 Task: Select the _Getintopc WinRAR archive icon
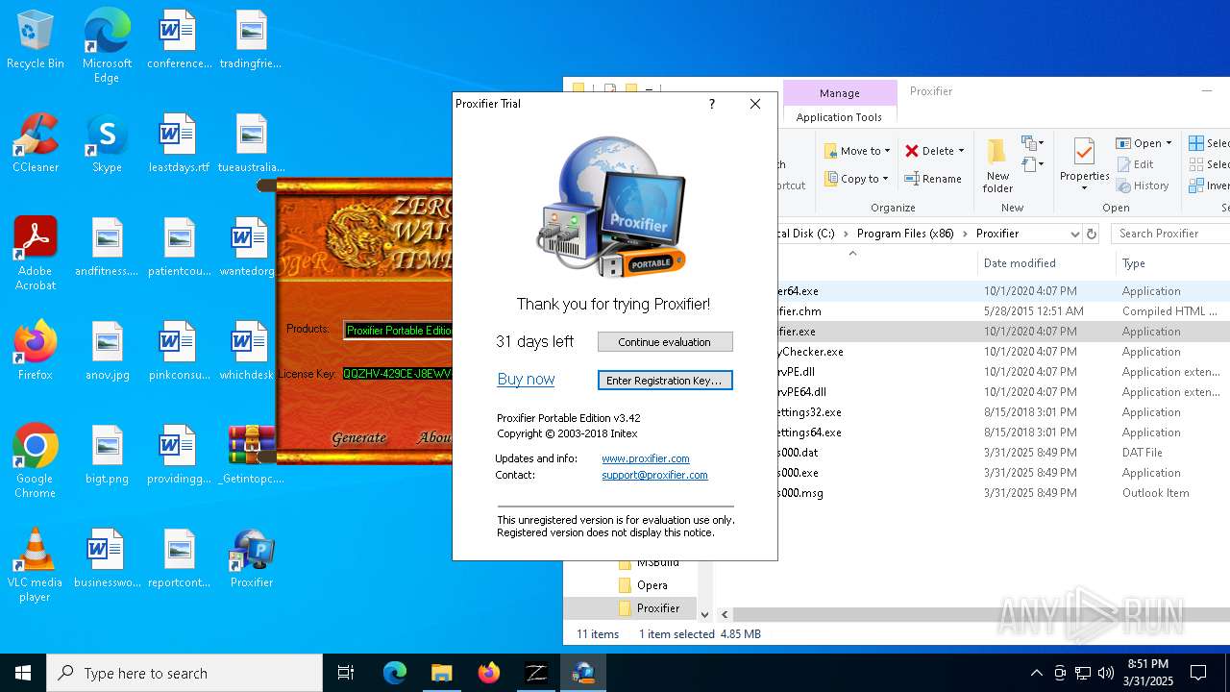tap(252, 455)
